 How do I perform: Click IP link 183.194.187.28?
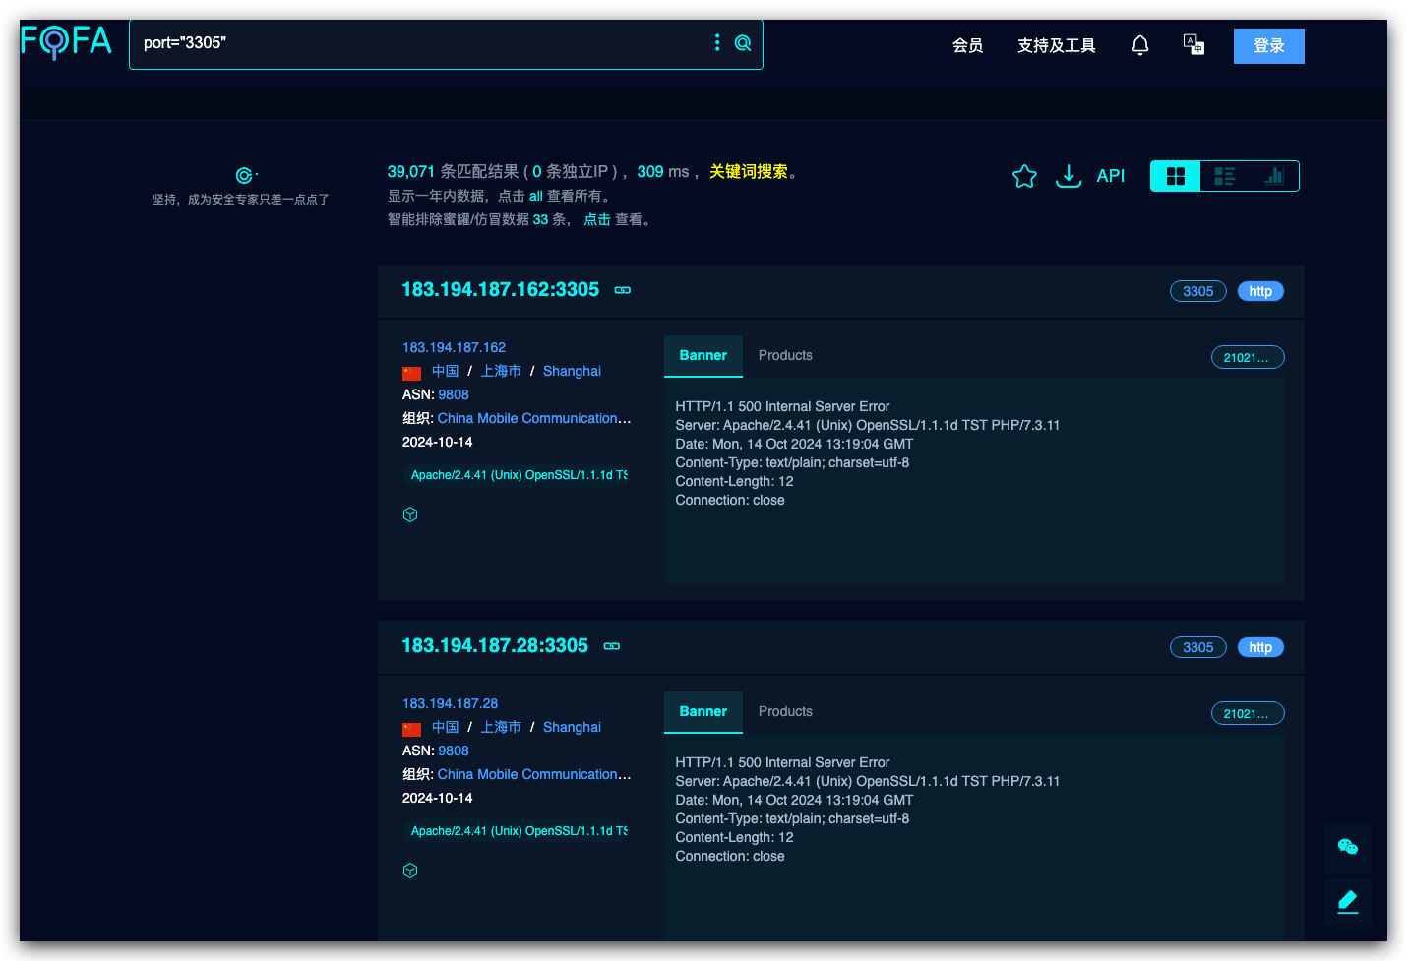tap(450, 703)
